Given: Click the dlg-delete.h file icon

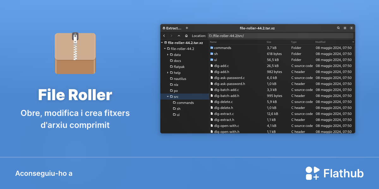Looking at the screenshot, I should [x=212, y=108].
